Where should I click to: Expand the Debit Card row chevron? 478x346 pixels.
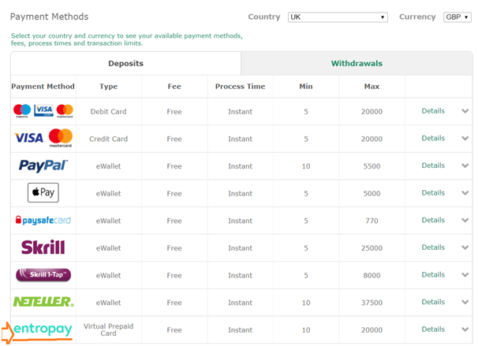[x=465, y=111]
